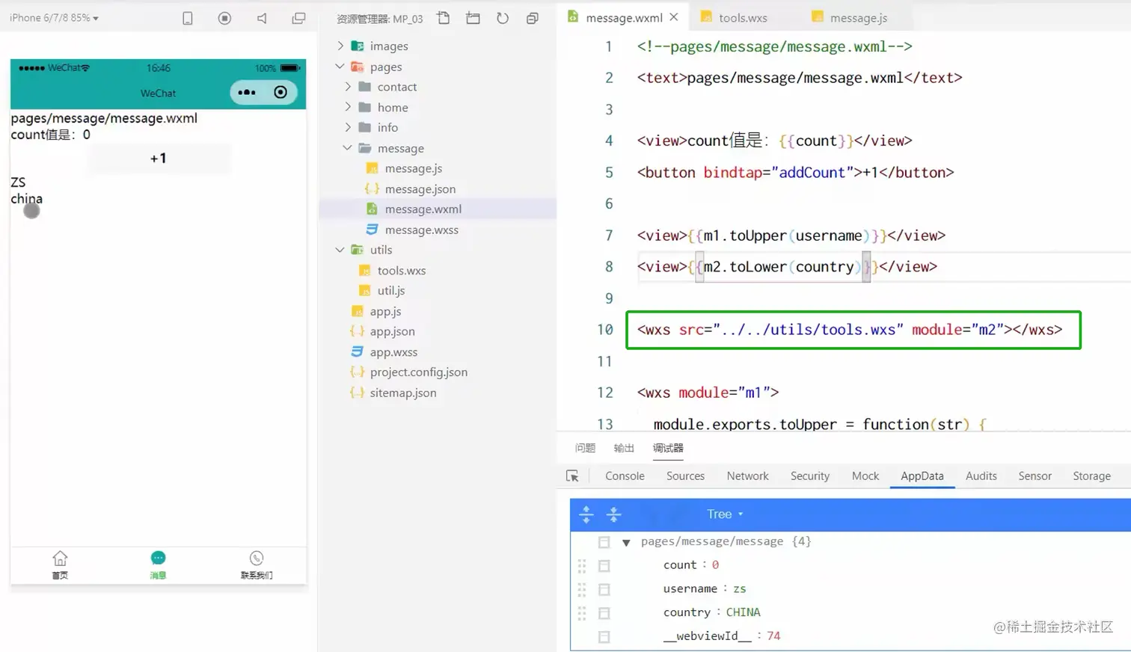Image resolution: width=1131 pixels, height=652 pixels.
Task: Open the Sensor tab
Action: 1035,476
